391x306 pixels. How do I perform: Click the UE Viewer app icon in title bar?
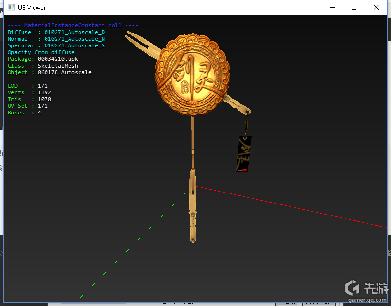point(11,8)
